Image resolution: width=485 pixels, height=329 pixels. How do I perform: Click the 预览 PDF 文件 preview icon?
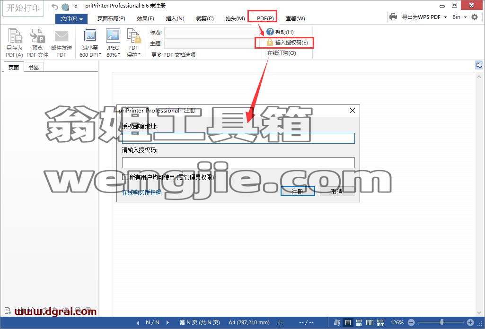[x=37, y=36]
